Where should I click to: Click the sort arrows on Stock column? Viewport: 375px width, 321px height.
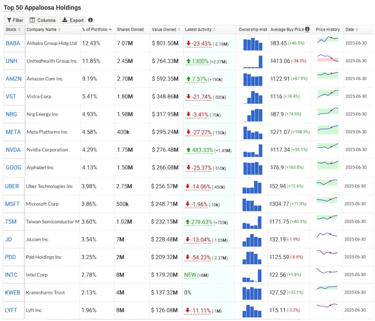pyautogui.click(x=19, y=30)
